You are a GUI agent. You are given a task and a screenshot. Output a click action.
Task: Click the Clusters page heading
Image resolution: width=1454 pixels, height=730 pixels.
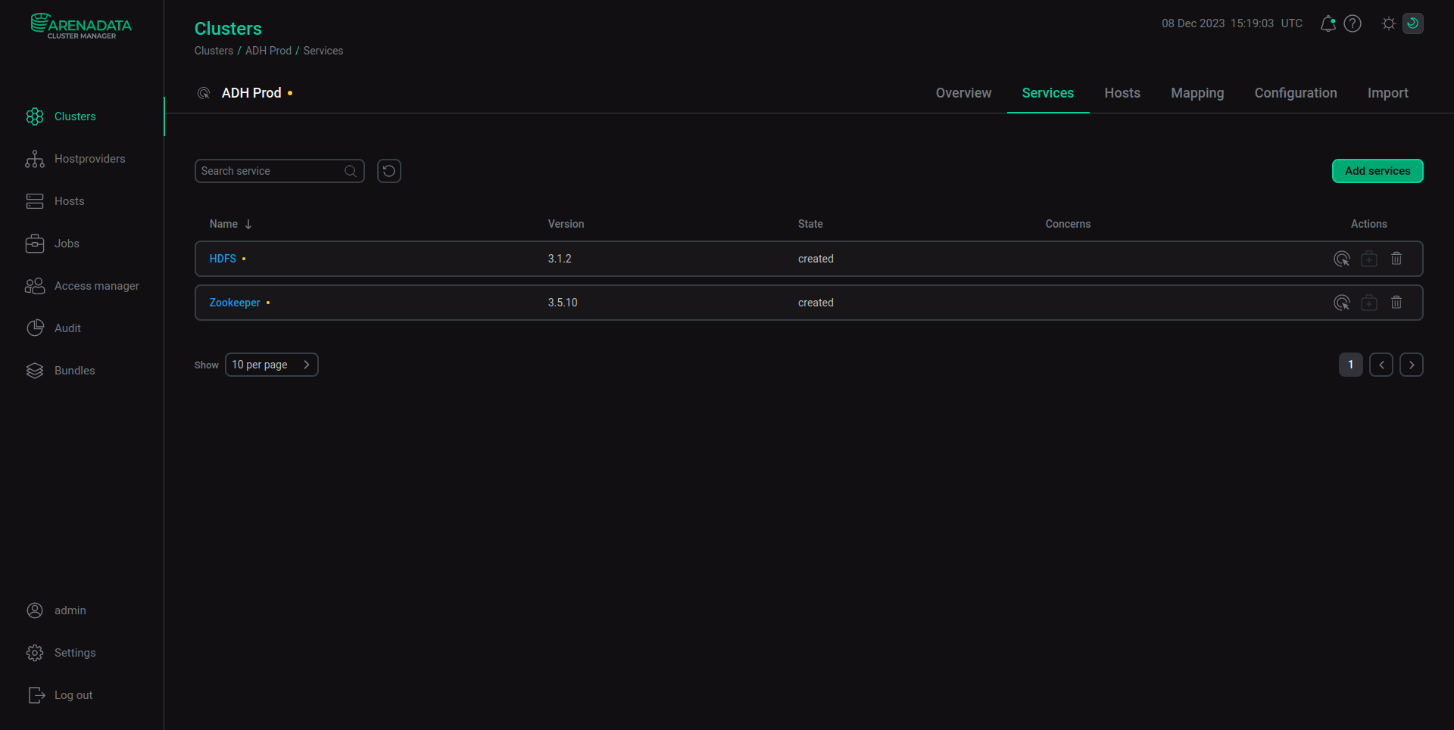[228, 29]
